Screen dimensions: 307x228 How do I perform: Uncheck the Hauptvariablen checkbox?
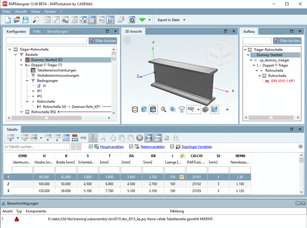(91, 147)
